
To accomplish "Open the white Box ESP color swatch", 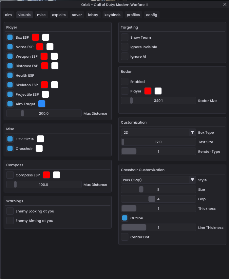I will [x=46, y=37].
